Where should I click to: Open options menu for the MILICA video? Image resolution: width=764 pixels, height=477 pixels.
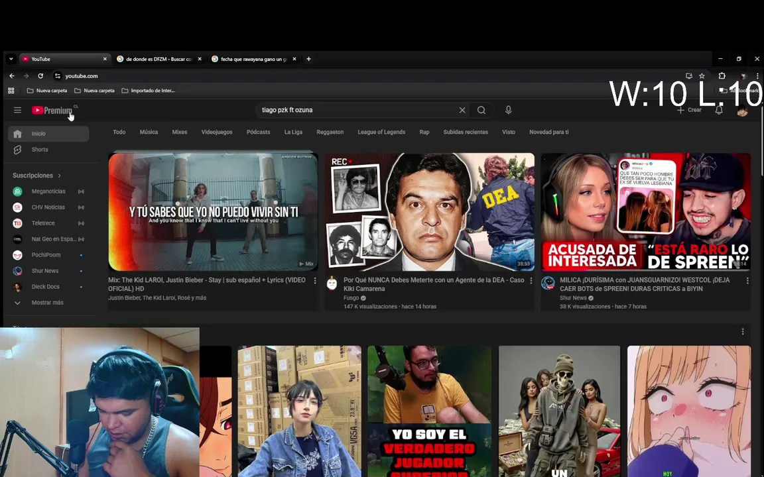tap(747, 281)
